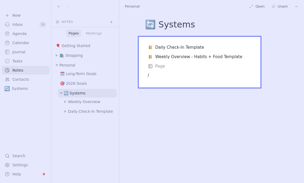This screenshot has width=304, height=183.
Task: Open the Weekly Overview - Habits + Food Template link
Action: tap(199, 57)
